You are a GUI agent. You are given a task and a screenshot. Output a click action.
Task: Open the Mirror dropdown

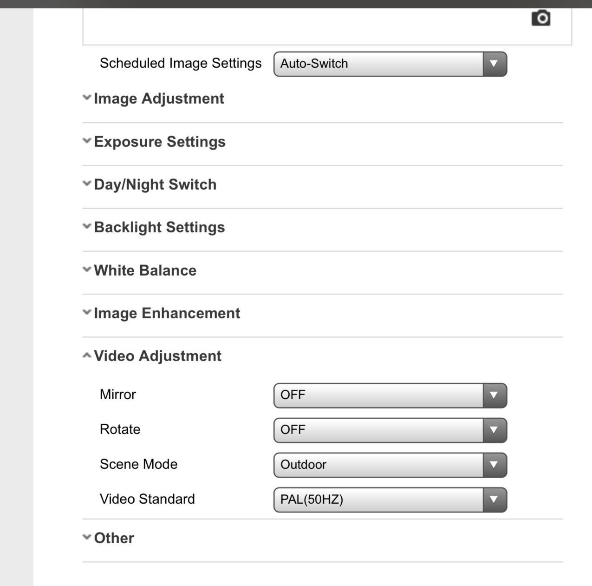click(390, 395)
